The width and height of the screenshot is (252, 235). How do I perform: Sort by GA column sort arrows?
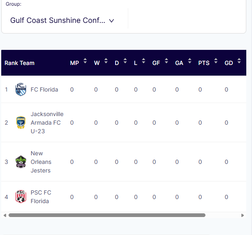pyautogui.click(x=190, y=61)
